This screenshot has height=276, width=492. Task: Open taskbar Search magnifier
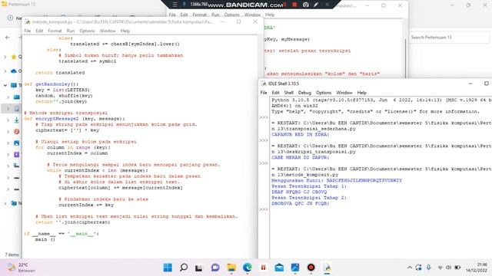pos(184,268)
